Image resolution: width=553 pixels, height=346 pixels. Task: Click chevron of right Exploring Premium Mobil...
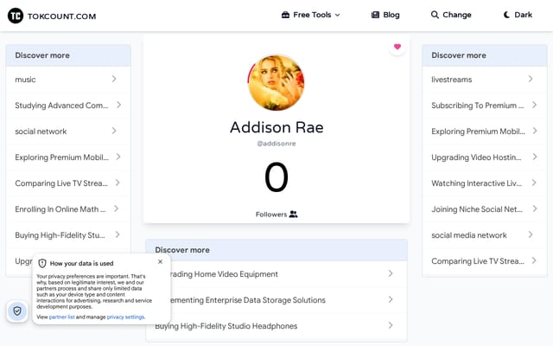pos(535,131)
